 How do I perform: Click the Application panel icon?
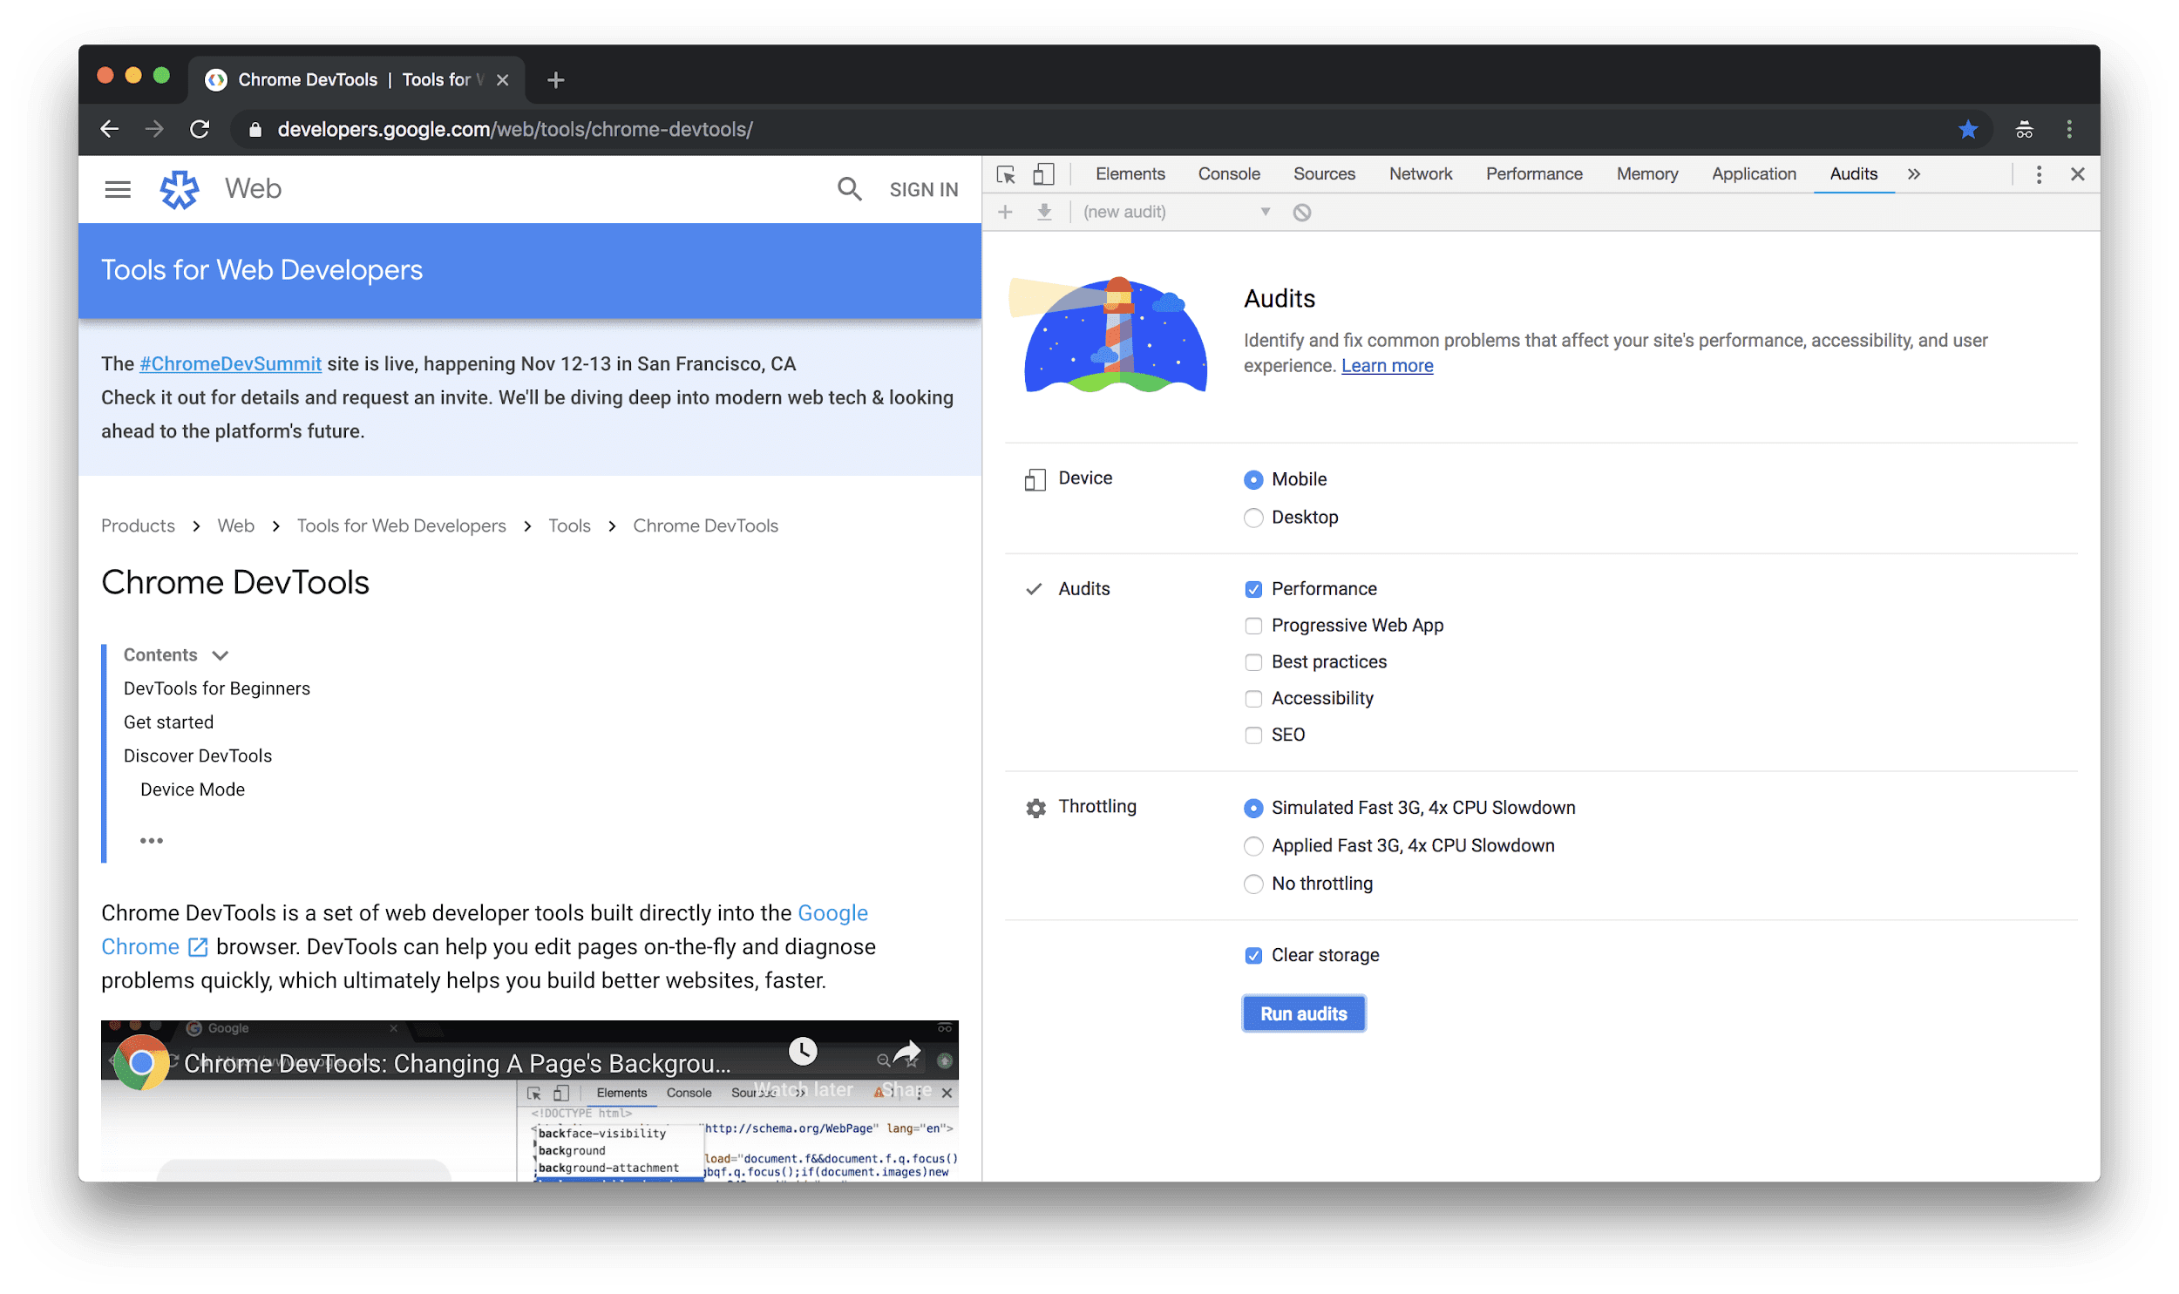click(x=1754, y=173)
